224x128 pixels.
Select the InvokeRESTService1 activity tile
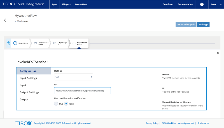pyautogui.click(x=79, y=43)
